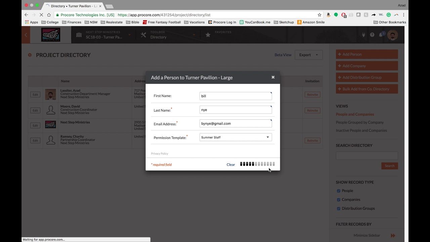Open Chrome three-dot menu

403,15
